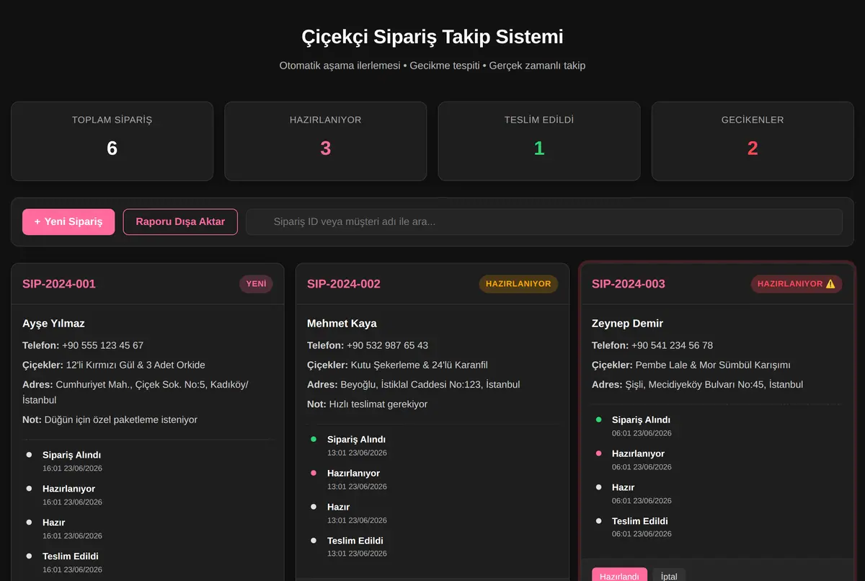Select "Teslim Edildi" step in Ayşe Yılmaz's timeline
This screenshot has width=865, height=581.
tap(71, 556)
